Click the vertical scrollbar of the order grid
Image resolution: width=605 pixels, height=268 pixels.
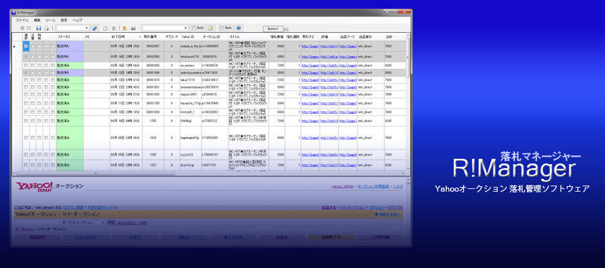(408, 103)
